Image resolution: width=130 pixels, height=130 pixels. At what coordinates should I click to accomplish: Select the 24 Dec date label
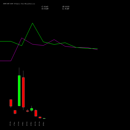click(35, 123)
